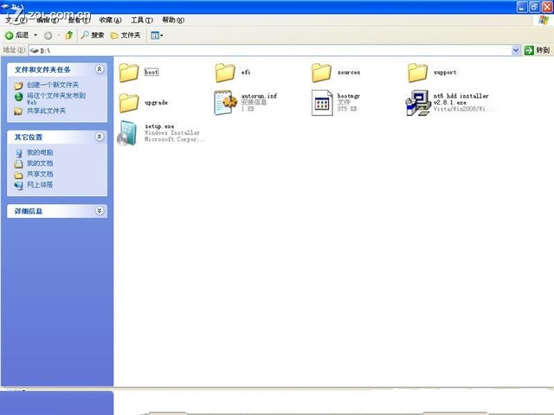
Task: Click the Windows flag logo in menu bar
Action: click(544, 20)
